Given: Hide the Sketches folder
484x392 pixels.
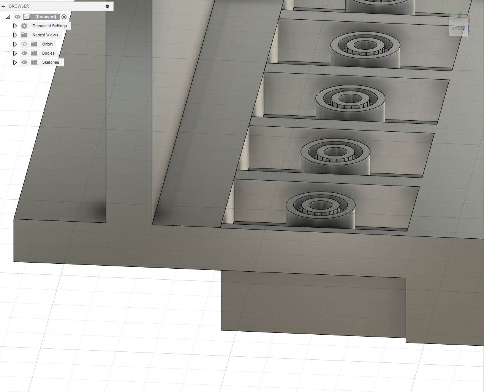Looking at the screenshot, I should click(x=24, y=62).
